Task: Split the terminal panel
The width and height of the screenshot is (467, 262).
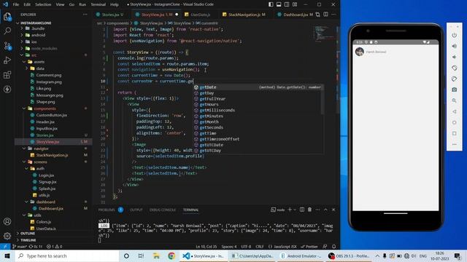Action: coord(301,210)
